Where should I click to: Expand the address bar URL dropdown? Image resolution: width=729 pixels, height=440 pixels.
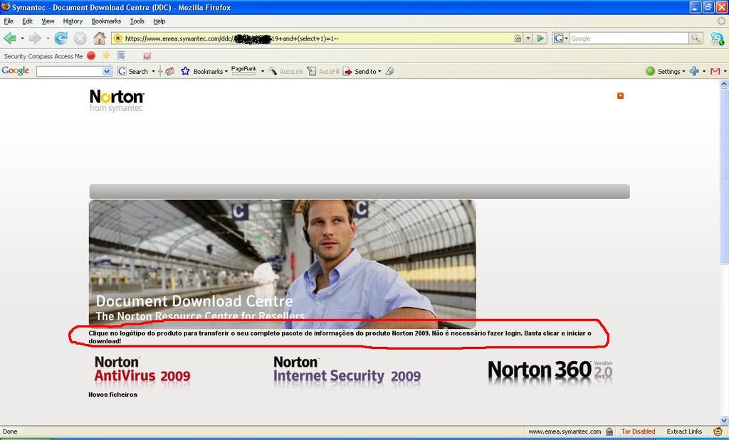528,38
